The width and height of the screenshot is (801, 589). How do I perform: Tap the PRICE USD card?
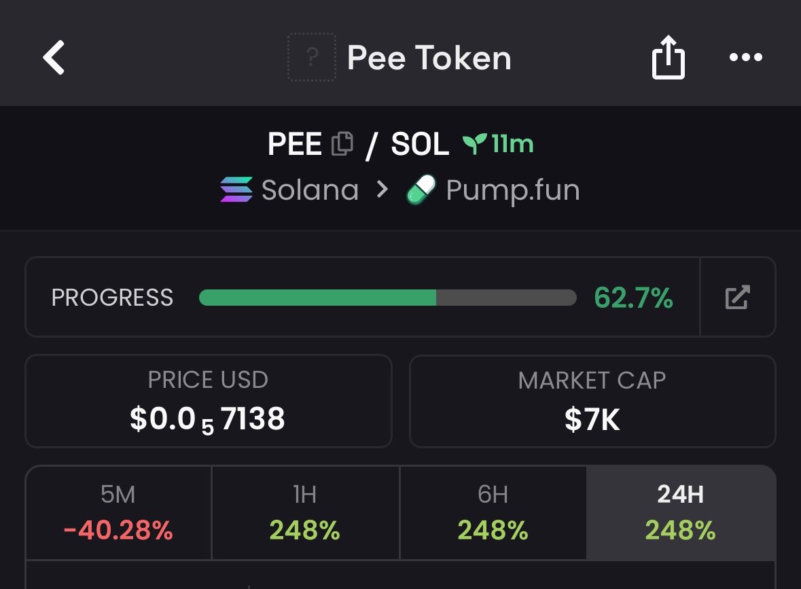tap(209, 401)
